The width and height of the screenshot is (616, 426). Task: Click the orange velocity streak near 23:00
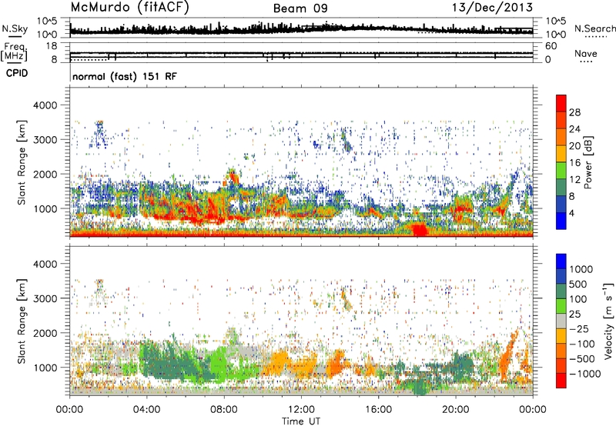(508, 355)
